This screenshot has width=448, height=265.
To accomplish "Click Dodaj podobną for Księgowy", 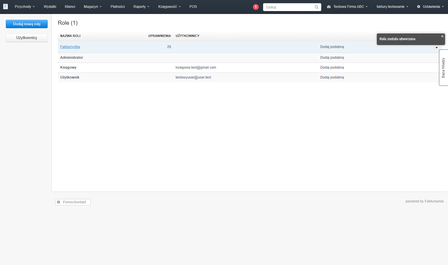I will point(332,67).
